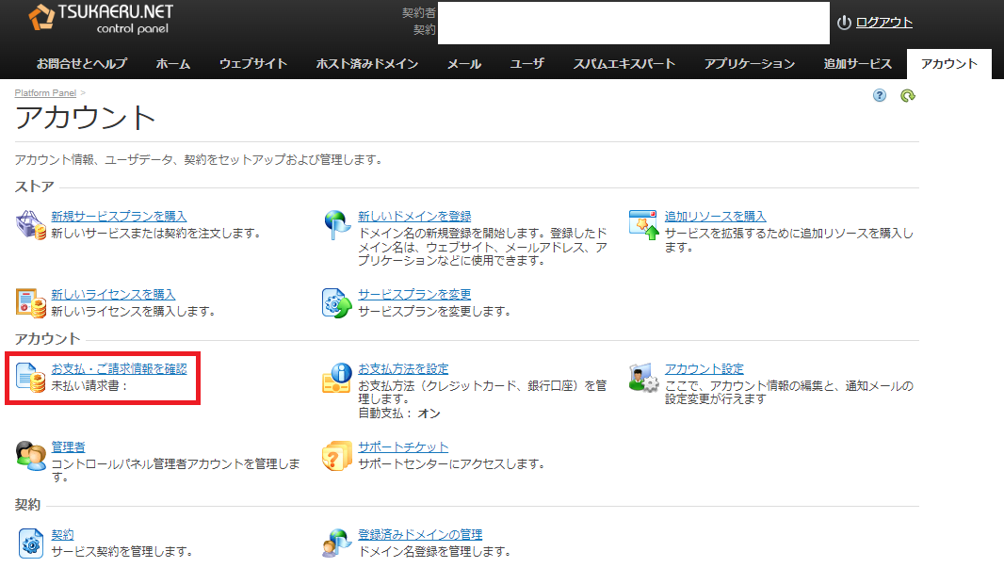This screenshot has width=1004, height=584.
Task: Open お支払・ご請求情報を確認 link
Action: pos(119,369)
